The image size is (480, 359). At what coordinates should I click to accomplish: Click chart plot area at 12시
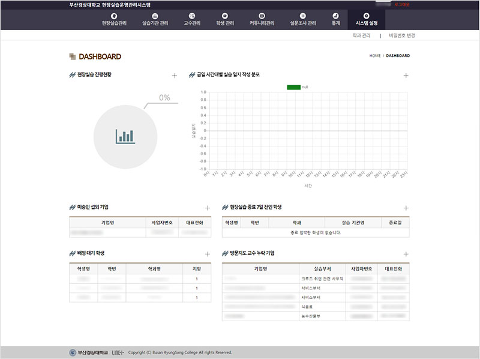coord(313,131)
